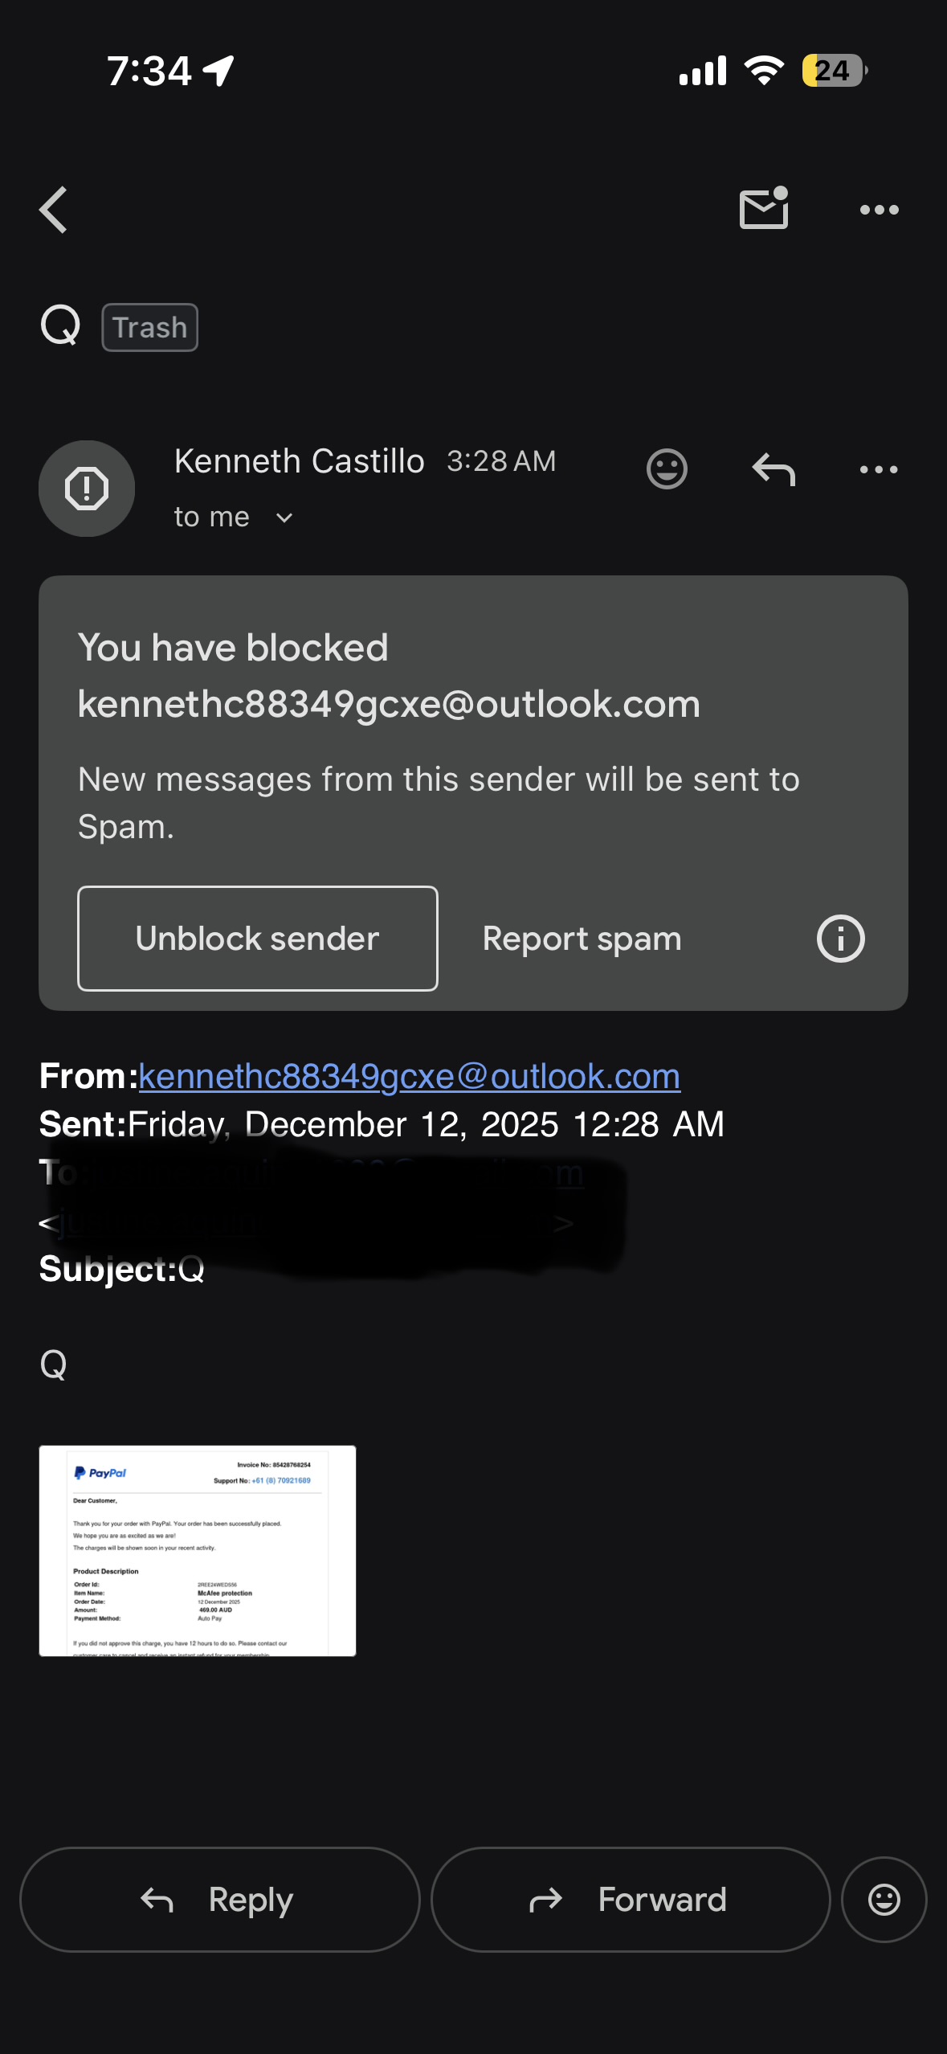Image resolution: width=947 pixels, height=2054 pixels.
Task: Open the top-right more options menu
Action: click(879, 210)
